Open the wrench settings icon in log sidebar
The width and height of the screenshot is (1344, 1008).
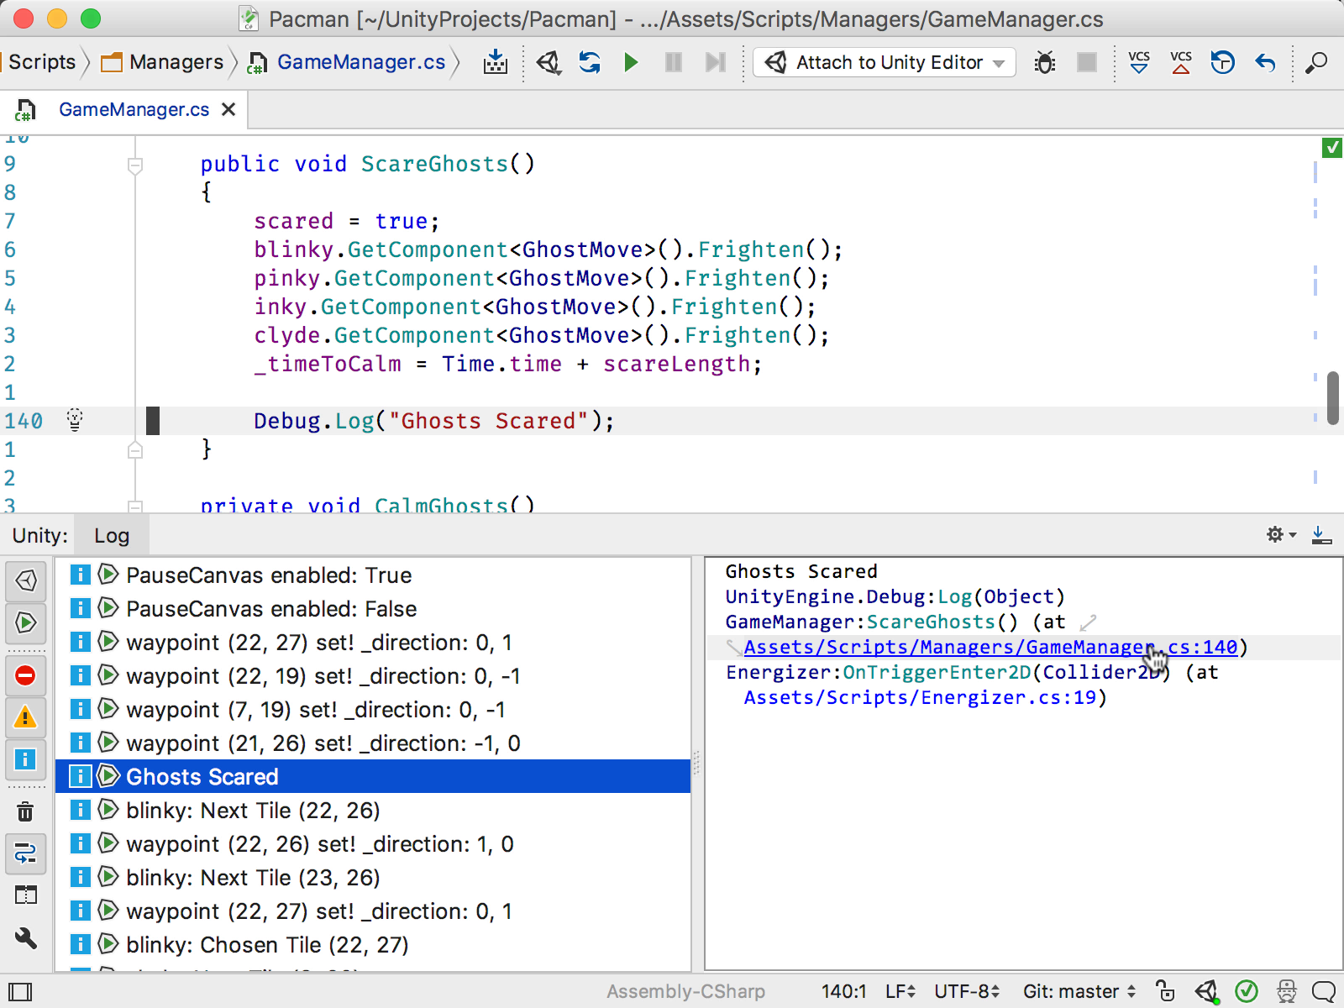[x=25, y=938]
